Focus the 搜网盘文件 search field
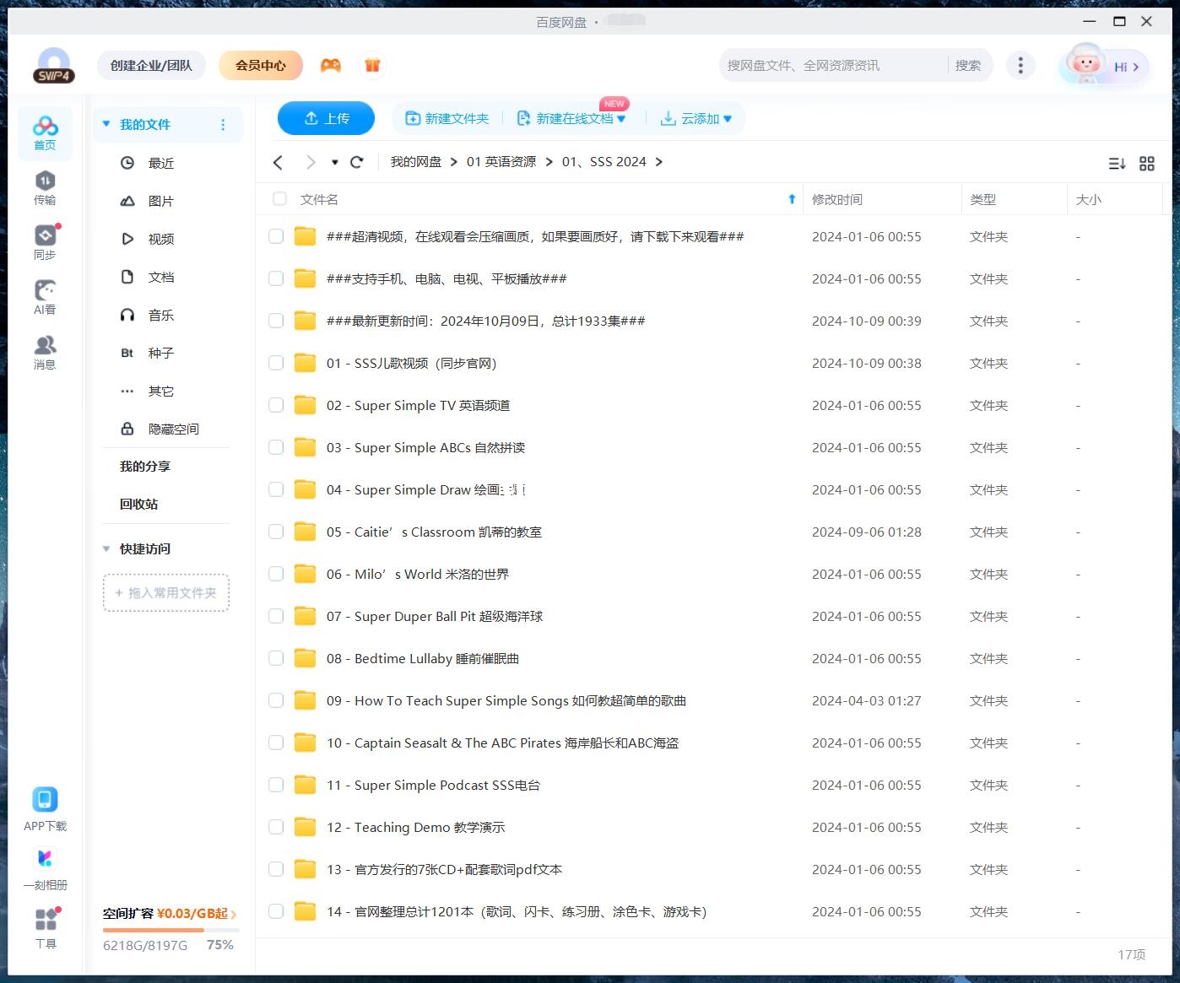This screenshot has height=983, width=1180. tap(834, 65)
